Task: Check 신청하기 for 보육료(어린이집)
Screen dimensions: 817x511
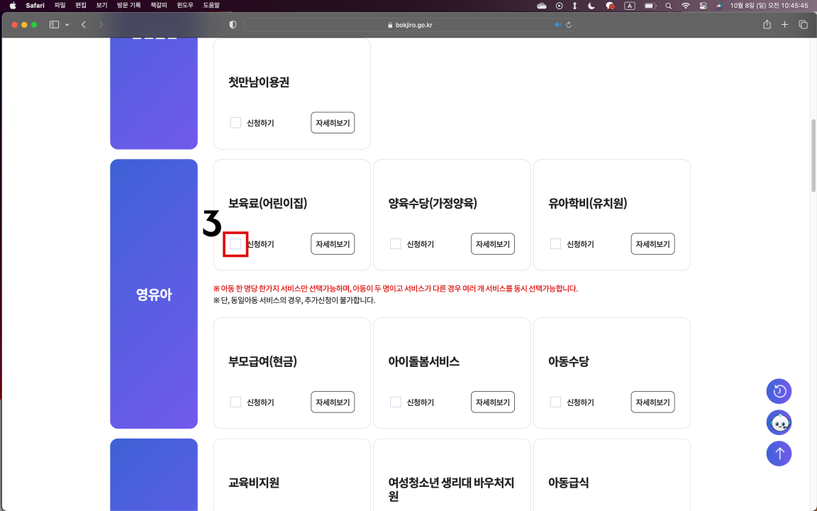Action: [235, 243]
